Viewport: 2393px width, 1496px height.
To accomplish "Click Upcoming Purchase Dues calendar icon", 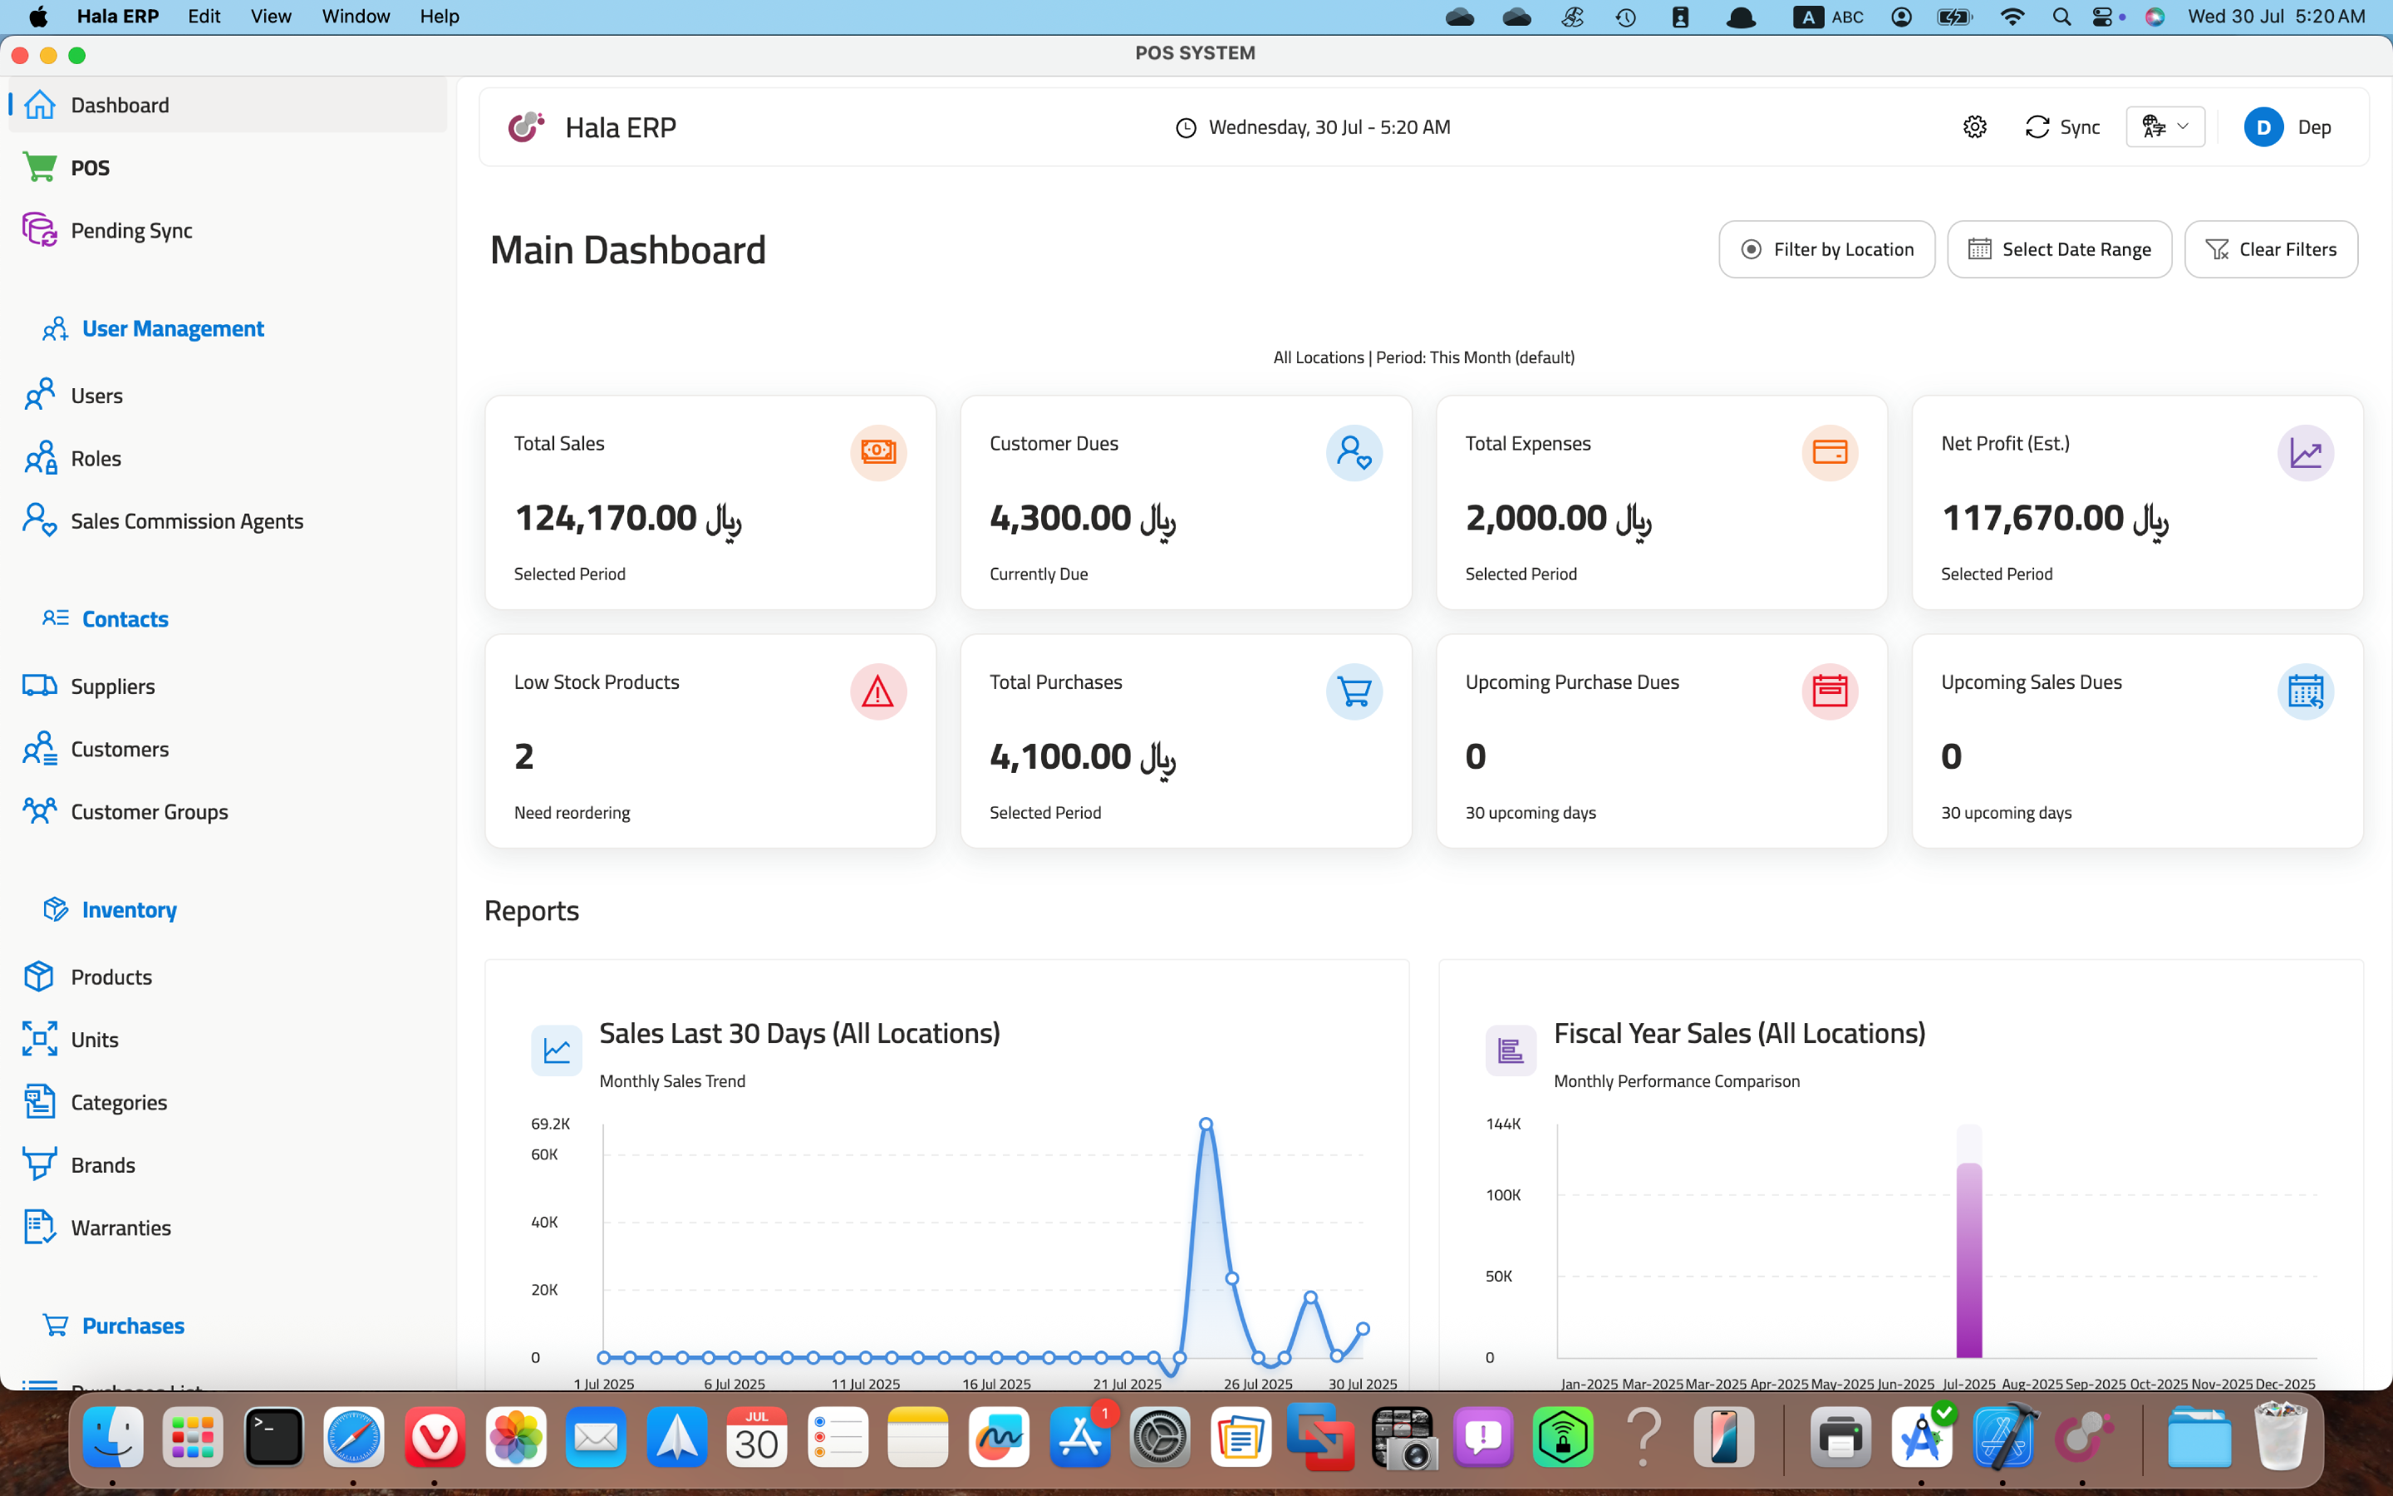I will [1830, 691].
